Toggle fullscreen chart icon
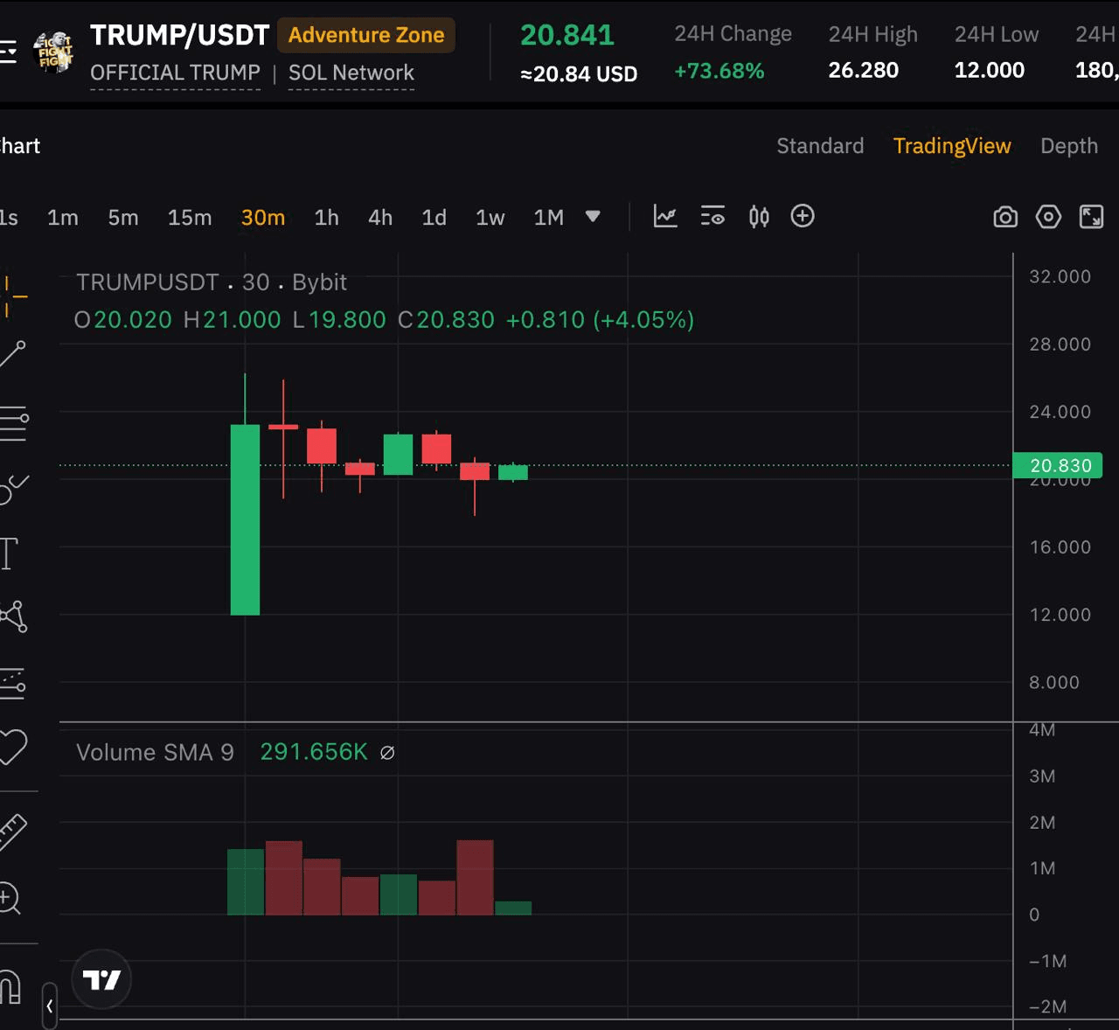 click(1092, 217)
